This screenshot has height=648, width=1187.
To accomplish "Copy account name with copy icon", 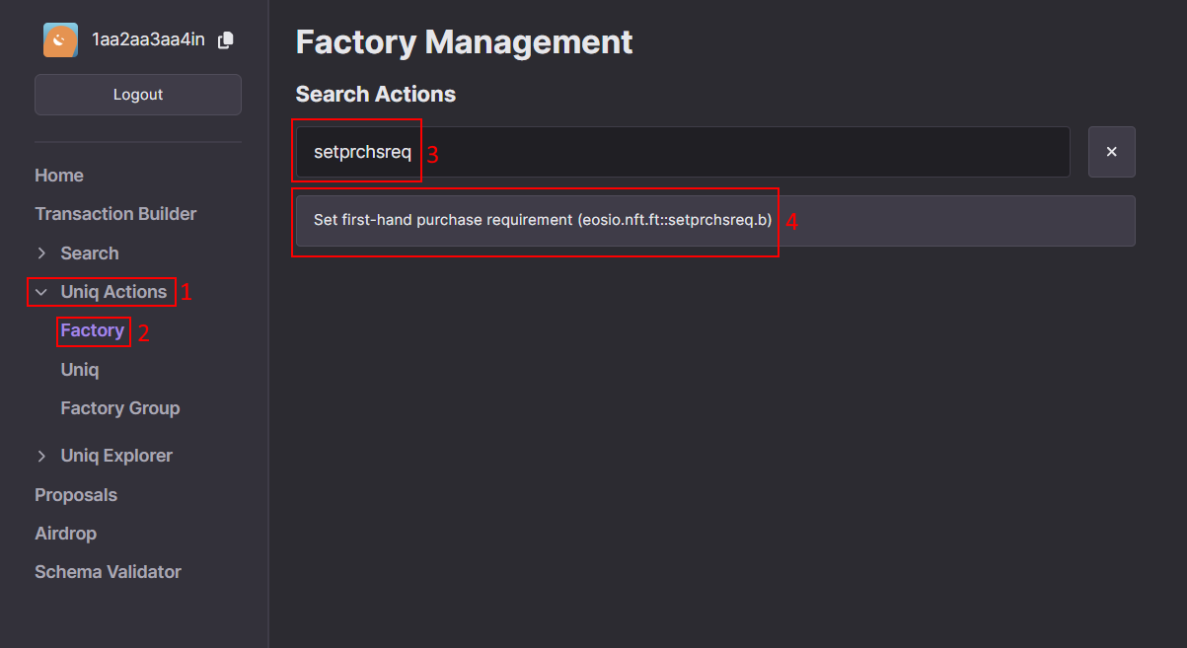I will pos(225,40).
